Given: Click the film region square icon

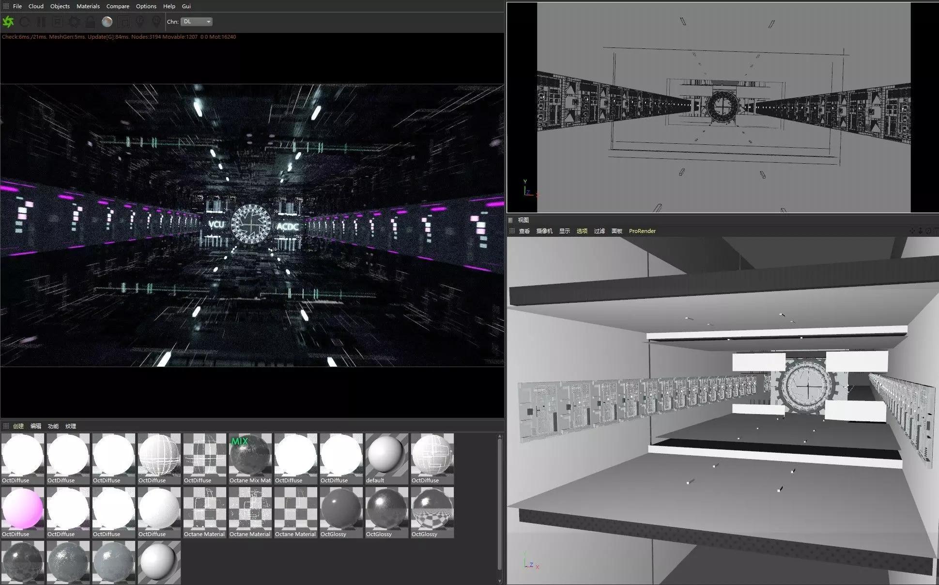Looking at the screenshot, I should click(123, 22).
